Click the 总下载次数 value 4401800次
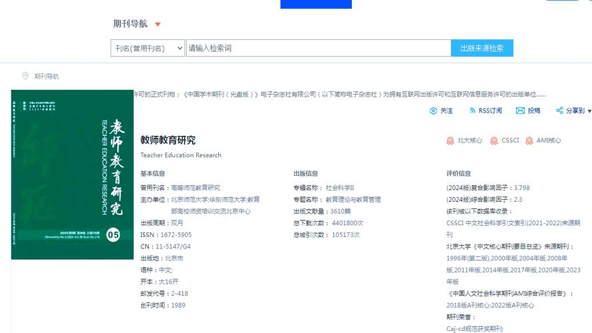This screenshot has height=333, width=592. [347, 223]
